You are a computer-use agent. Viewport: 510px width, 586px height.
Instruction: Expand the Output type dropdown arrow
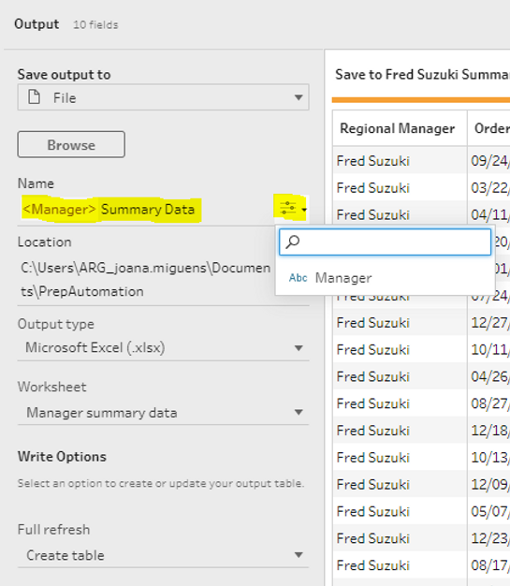click(x=299, y=348)
